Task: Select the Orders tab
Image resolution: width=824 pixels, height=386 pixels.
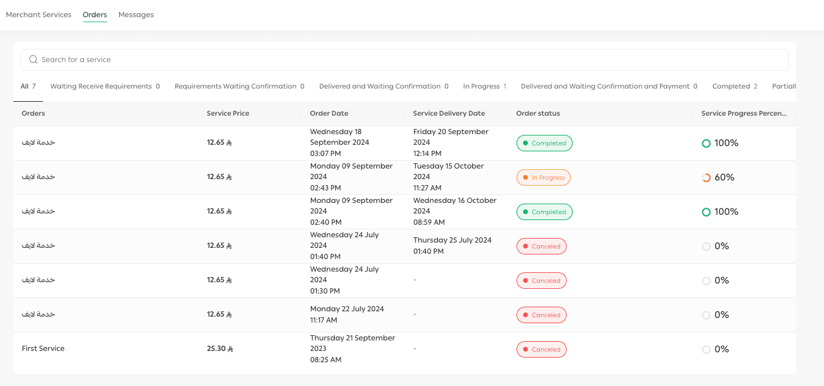Action: [x=95, y=15]
